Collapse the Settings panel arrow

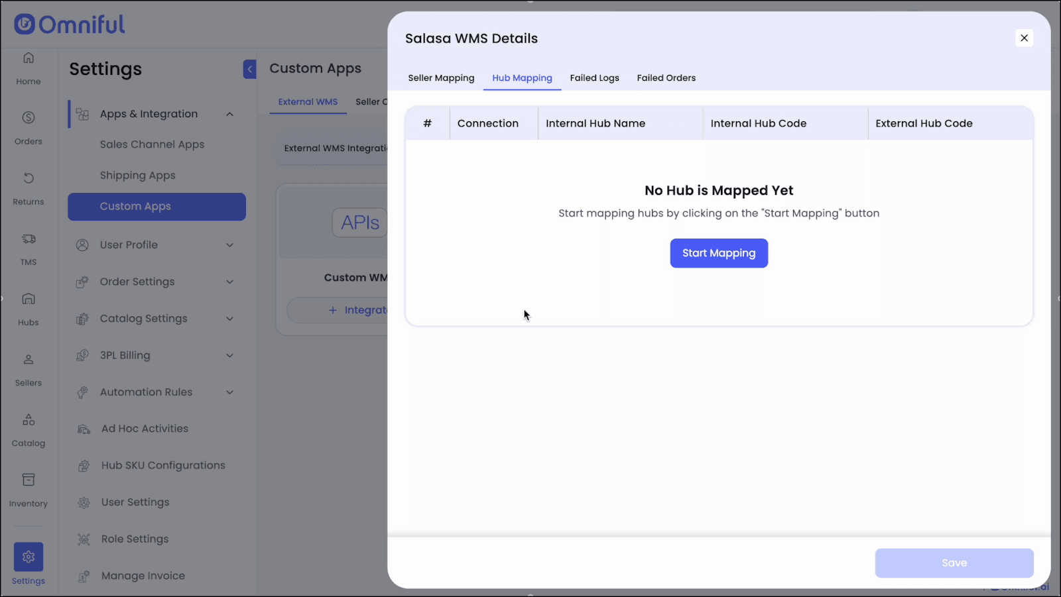(x=250, y=69)
